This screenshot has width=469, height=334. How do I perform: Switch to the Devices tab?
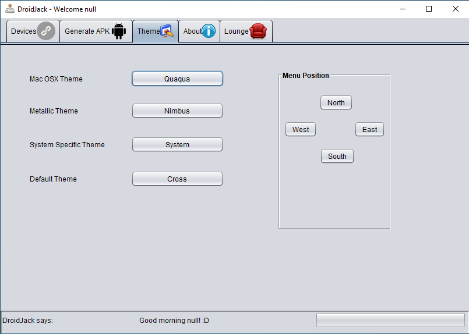click(x=33, y=31)
